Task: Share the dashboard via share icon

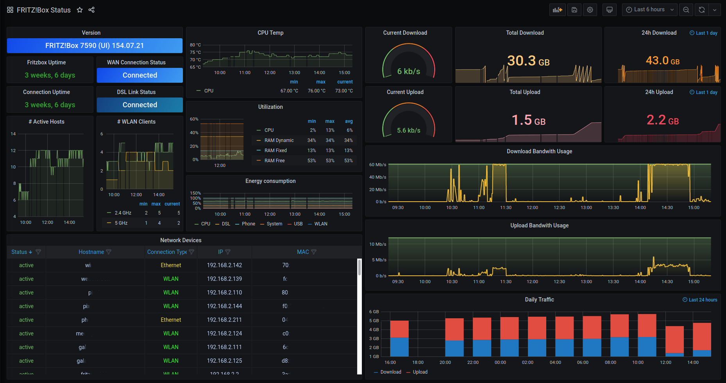Action: [91, 10]
